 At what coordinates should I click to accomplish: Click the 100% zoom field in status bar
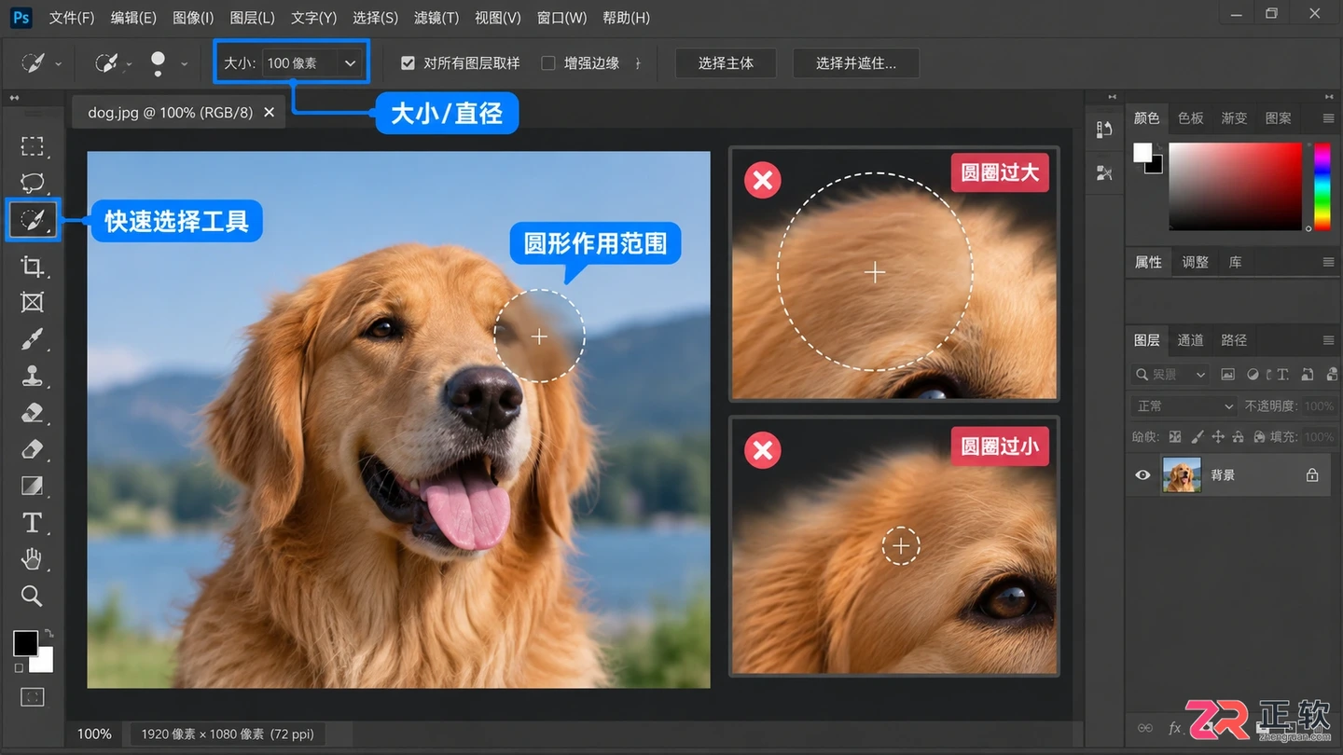[94, 734]
